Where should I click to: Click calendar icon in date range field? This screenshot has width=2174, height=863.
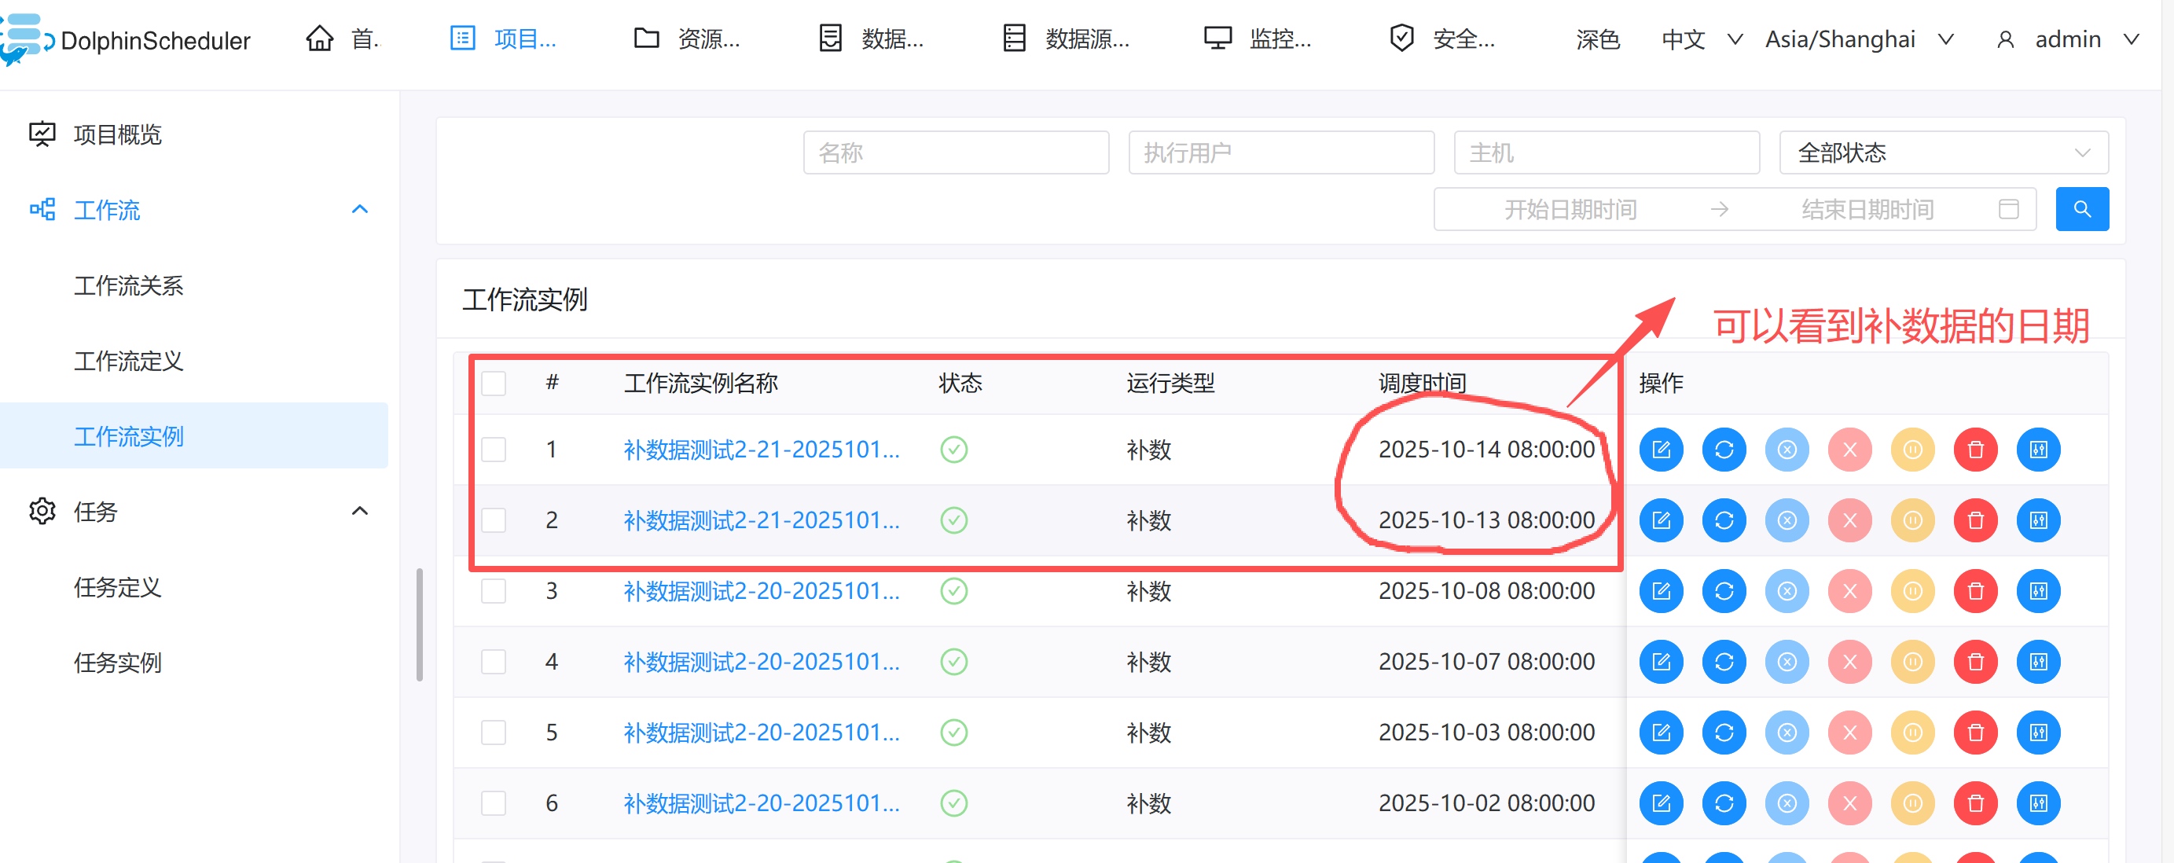(x=2009, y=209)
